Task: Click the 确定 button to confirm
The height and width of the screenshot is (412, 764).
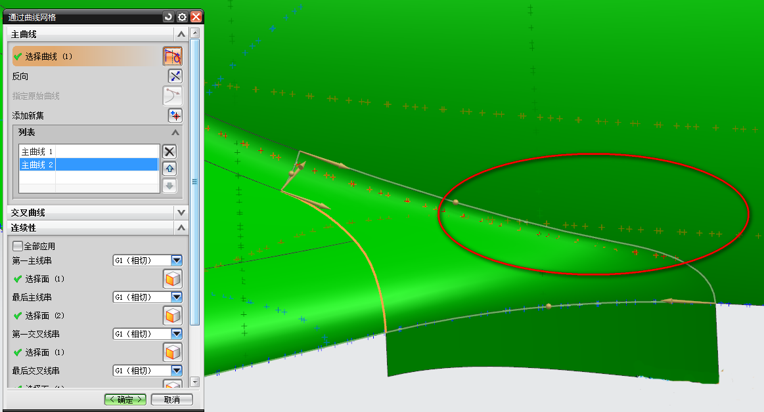Action: pyautogui.click(x=125, y=400)
